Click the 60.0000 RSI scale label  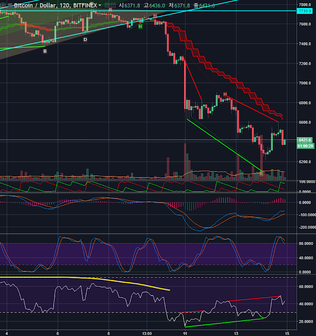306,287
